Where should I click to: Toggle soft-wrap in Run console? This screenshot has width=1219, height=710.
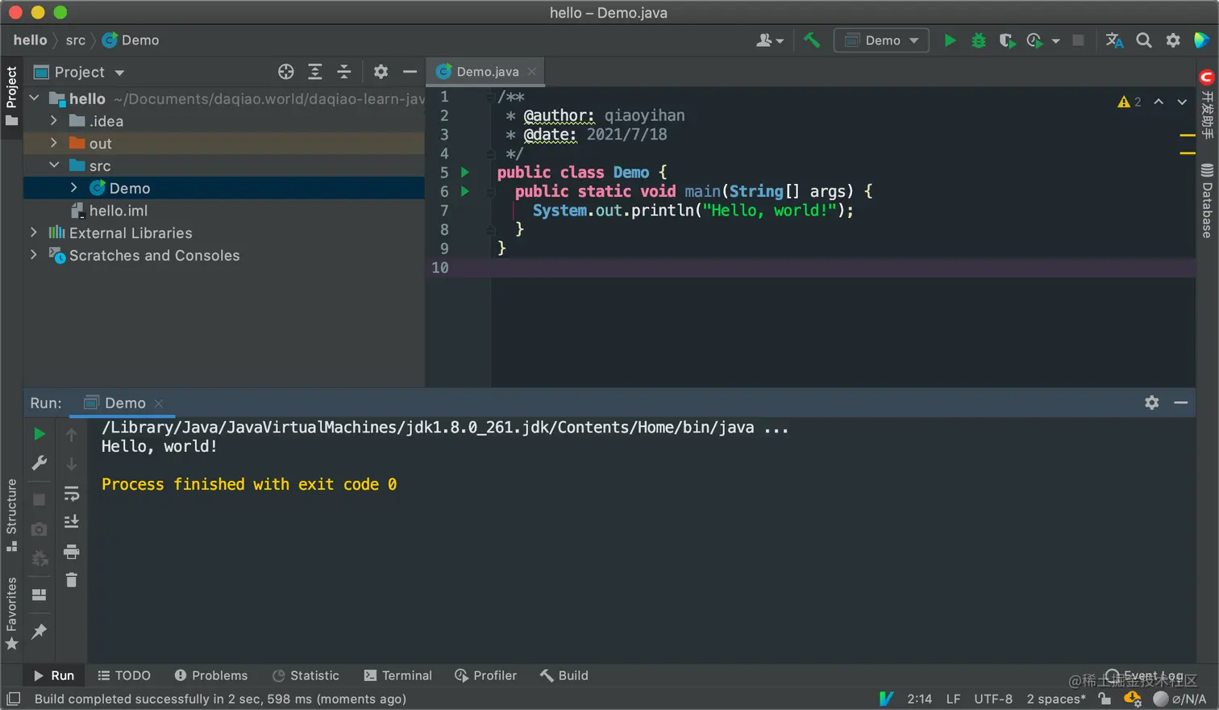coord(71,493)
